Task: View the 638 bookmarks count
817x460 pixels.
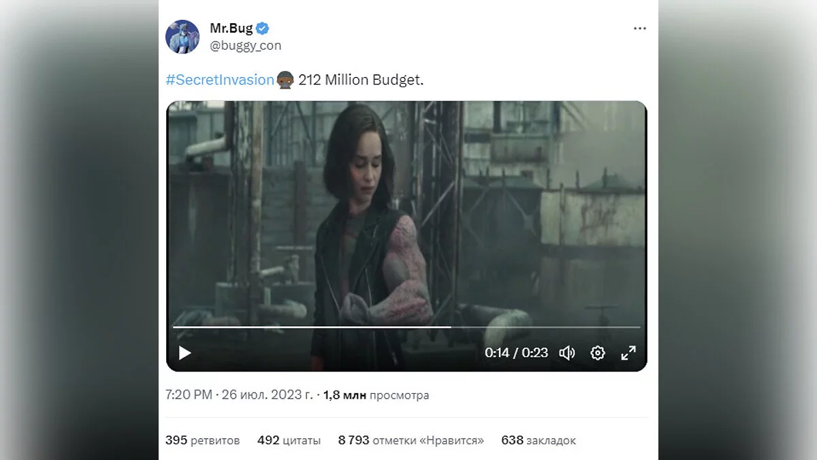Action: [x=538, y=440]
